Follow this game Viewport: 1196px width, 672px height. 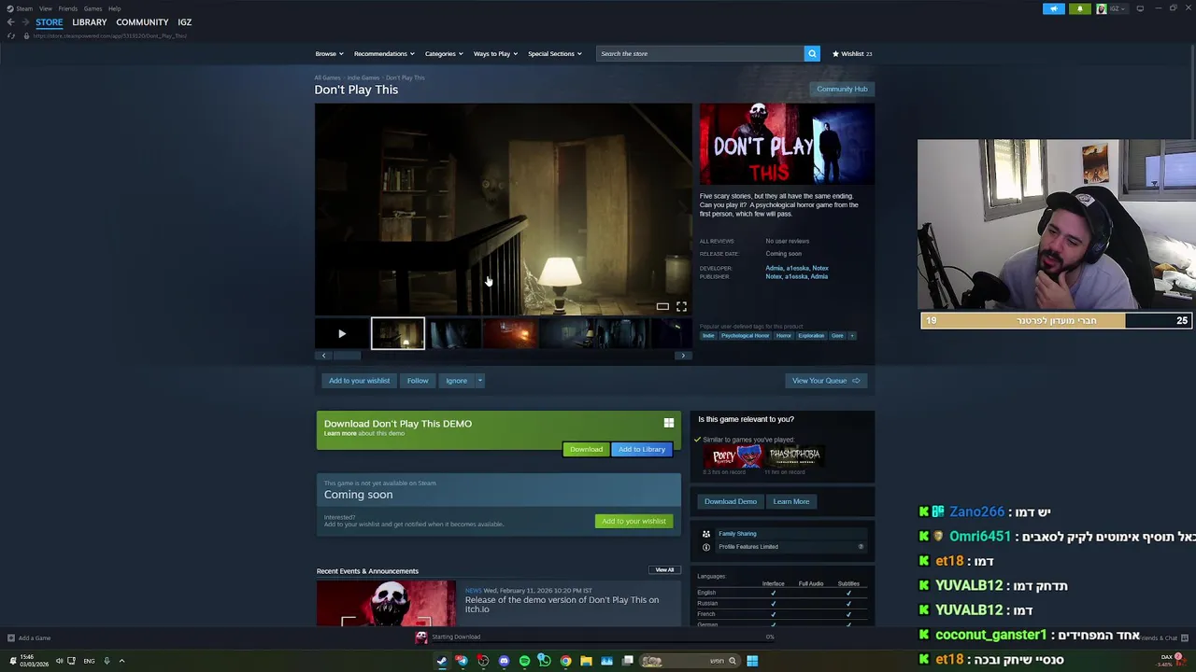(418, 380)
